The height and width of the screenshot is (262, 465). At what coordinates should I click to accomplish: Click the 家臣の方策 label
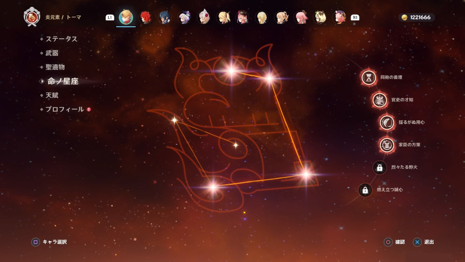pos(409,145)
